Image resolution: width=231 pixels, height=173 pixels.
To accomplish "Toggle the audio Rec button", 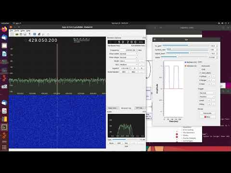I will [126, 143].
